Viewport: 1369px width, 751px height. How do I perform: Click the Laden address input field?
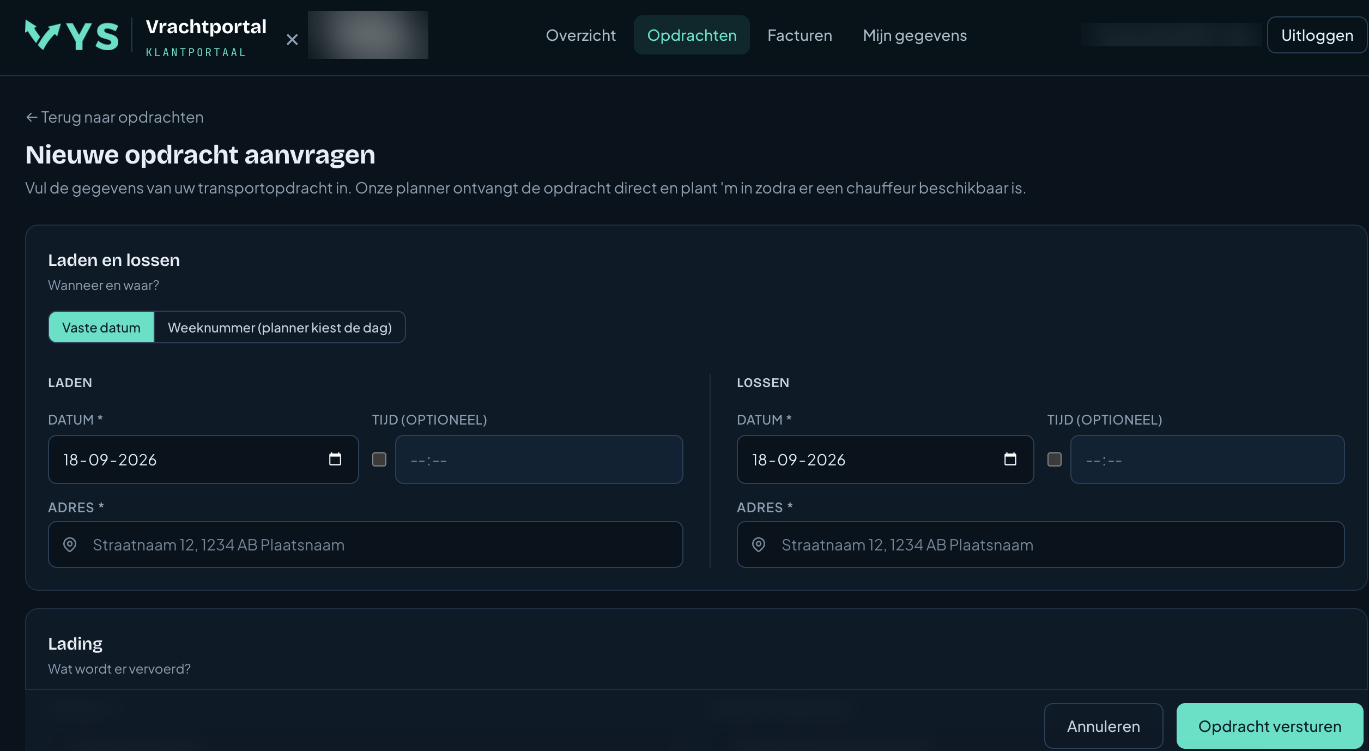[366, 544]
